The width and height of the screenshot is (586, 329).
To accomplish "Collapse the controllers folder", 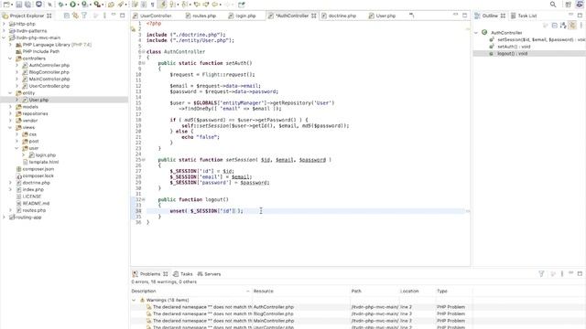I will tap(10, 58).
